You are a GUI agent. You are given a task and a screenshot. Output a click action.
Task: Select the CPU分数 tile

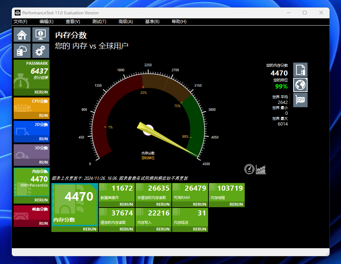click(x=32, y=105)
